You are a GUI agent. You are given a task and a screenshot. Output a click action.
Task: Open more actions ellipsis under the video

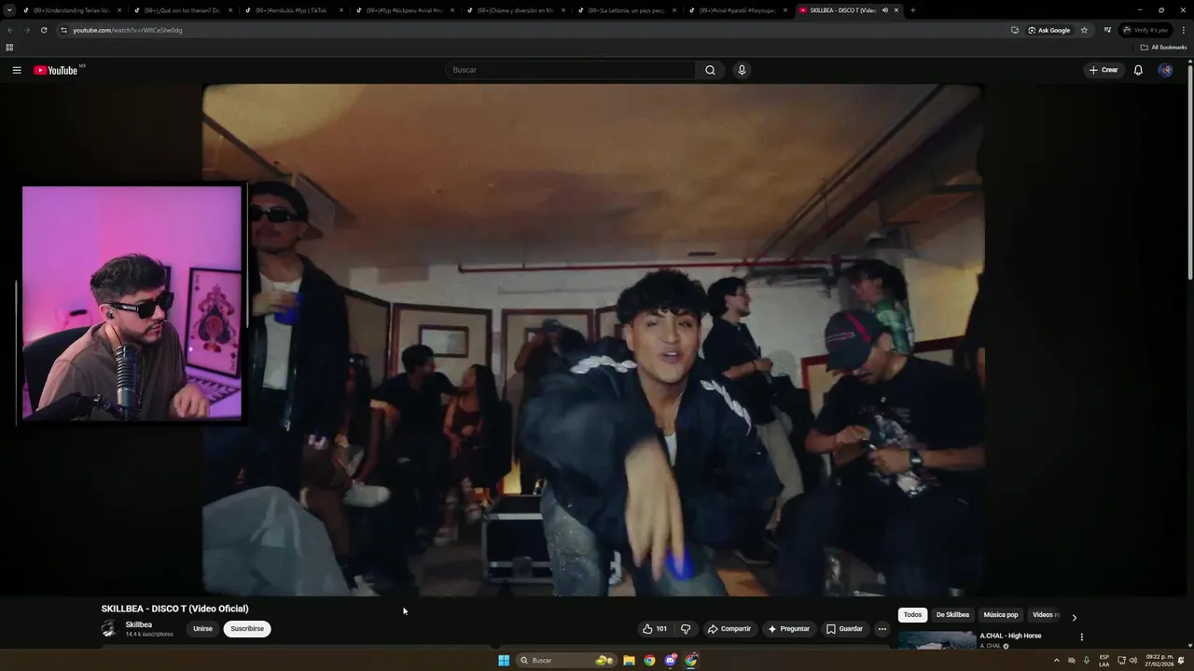click(x=882, y=629)
